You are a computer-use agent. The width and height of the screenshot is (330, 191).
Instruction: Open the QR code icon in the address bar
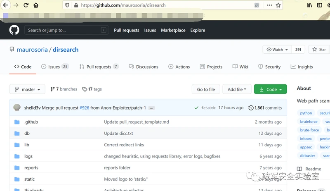(257, 5)
